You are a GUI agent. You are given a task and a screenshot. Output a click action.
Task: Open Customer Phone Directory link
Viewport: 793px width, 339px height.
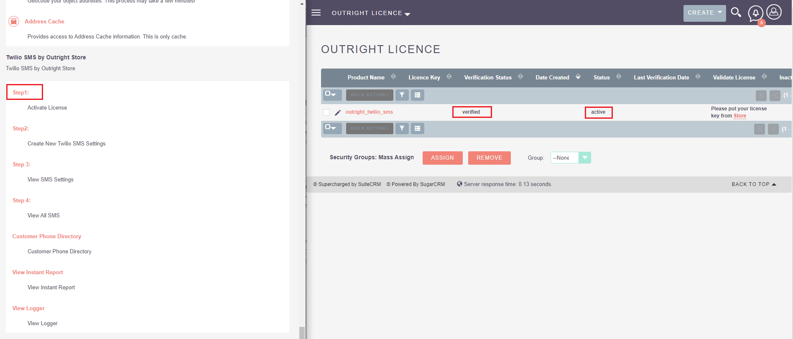click(47, 236)
